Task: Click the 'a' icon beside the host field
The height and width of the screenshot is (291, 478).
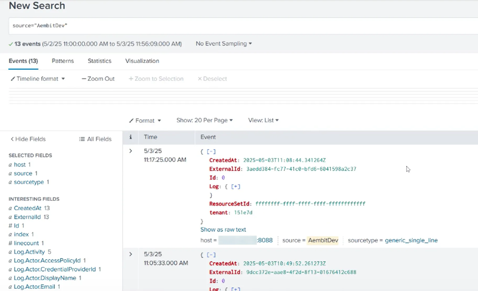Action: [10, 164]
